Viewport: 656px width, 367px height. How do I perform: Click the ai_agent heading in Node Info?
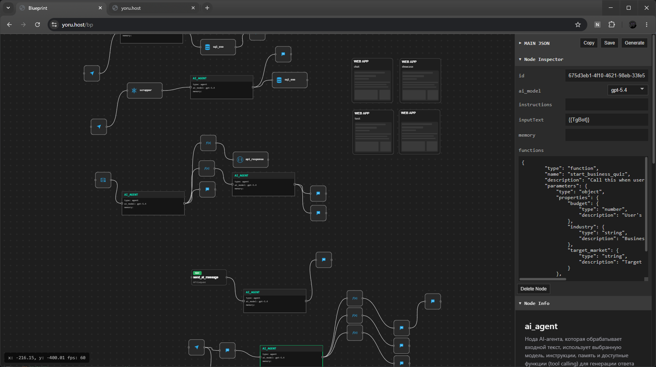tap(541, 326)
